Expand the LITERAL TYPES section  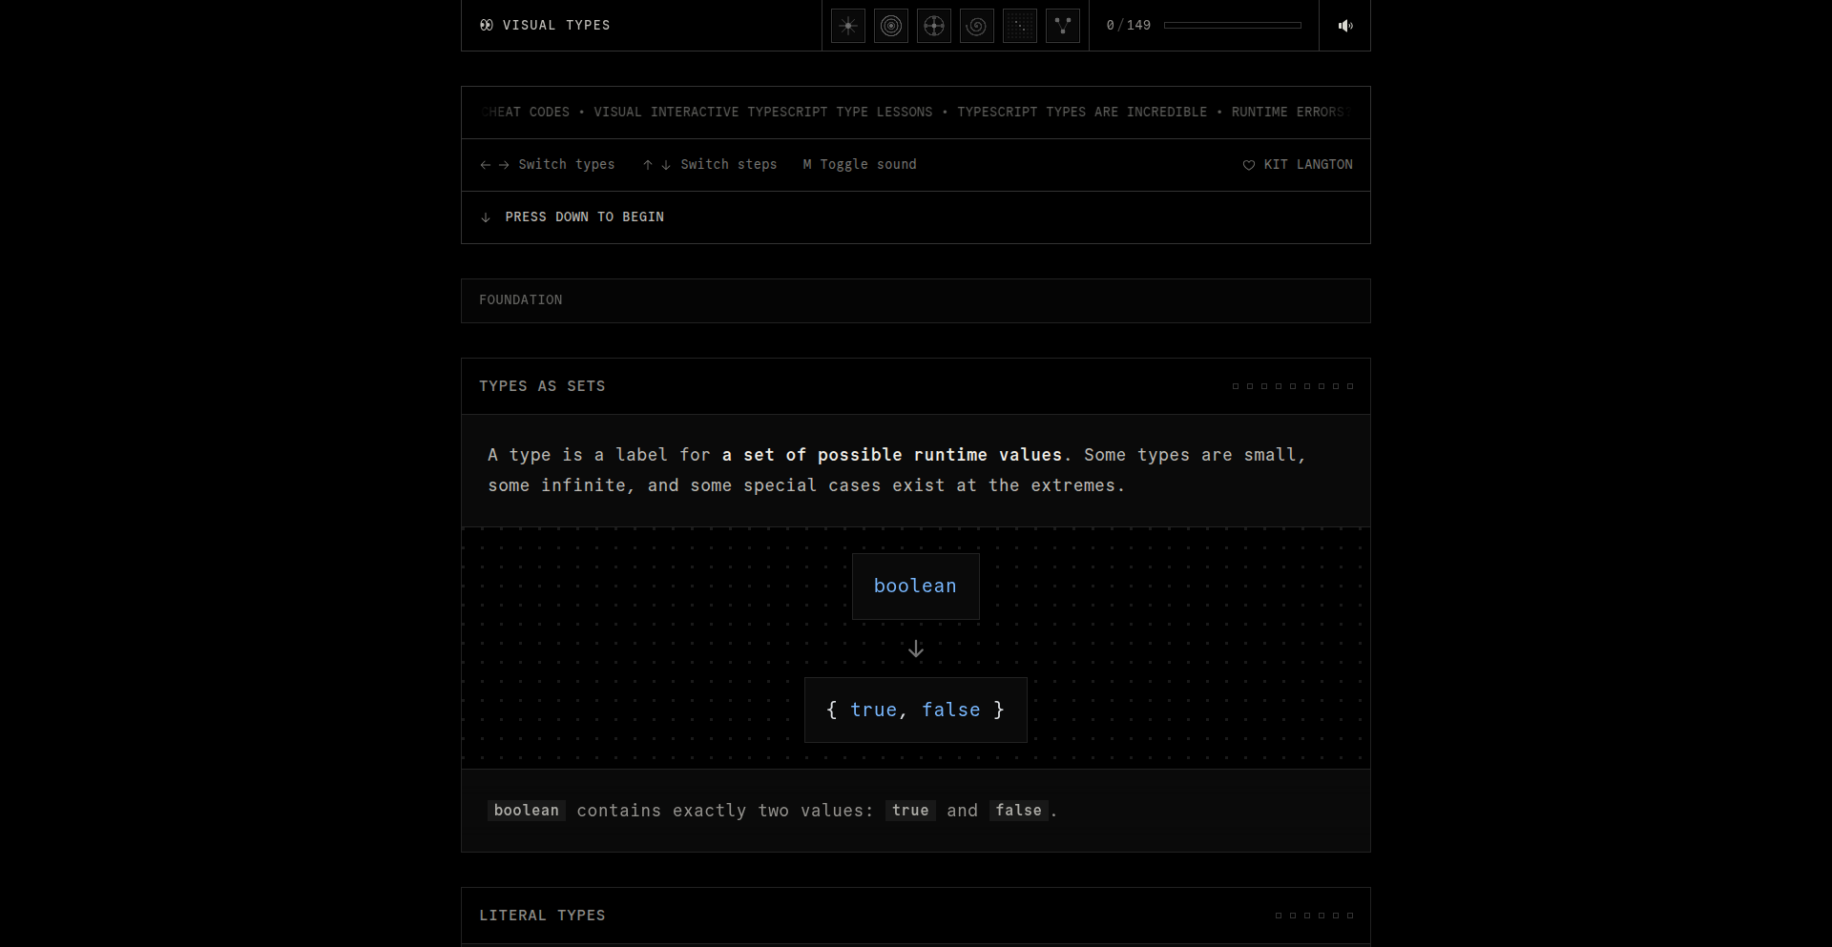coord(915,915)
